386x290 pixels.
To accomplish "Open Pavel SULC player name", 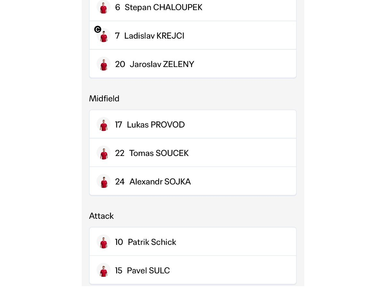I will [x=148, y=270].
